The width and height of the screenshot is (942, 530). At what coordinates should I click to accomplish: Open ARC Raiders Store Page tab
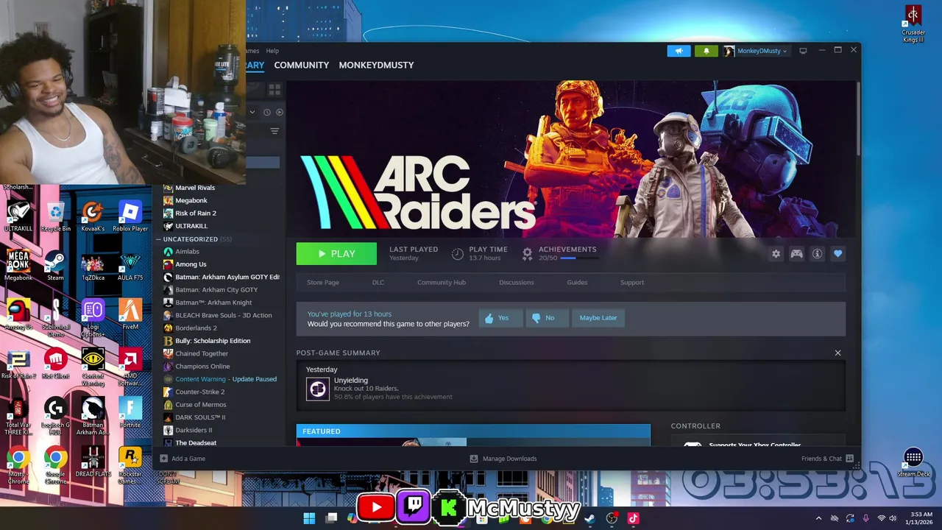coord(322,283)
